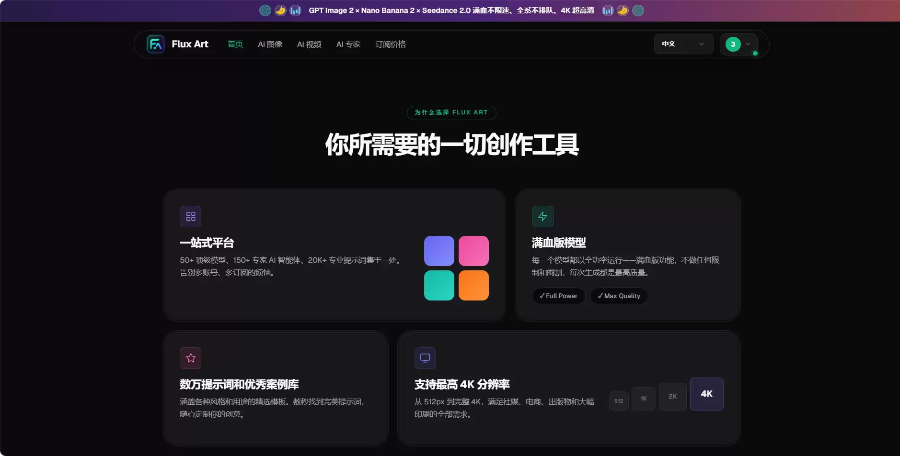The height and width of the screenshot is (456, 900).
Task: Click the green user avatar with 3
Action: (733, 44)
